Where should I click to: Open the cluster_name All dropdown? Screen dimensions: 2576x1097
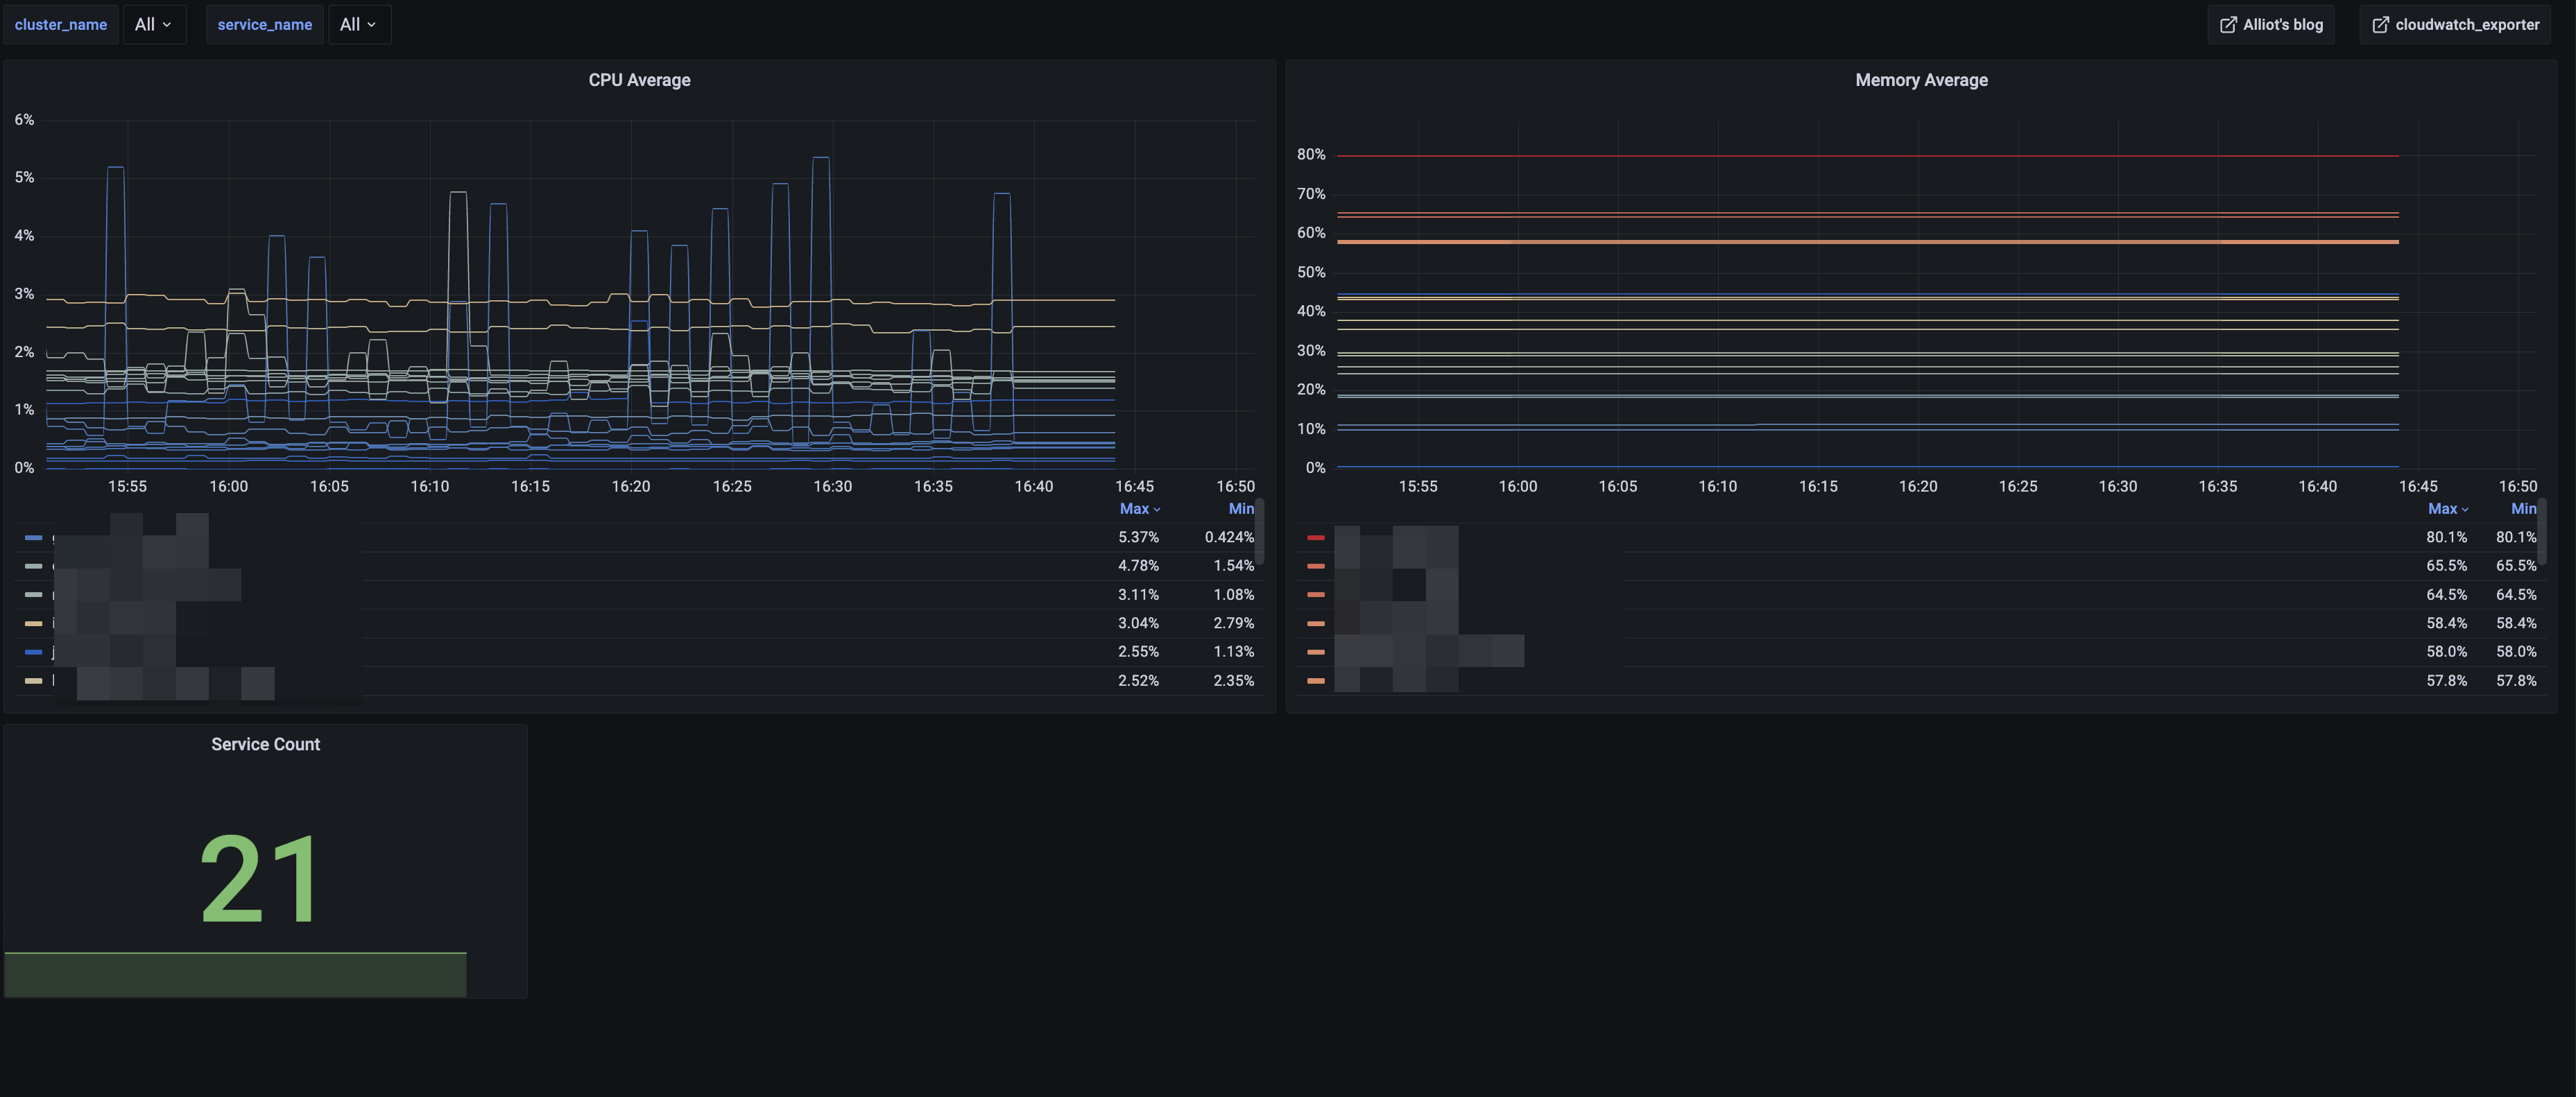click(154, 25)
